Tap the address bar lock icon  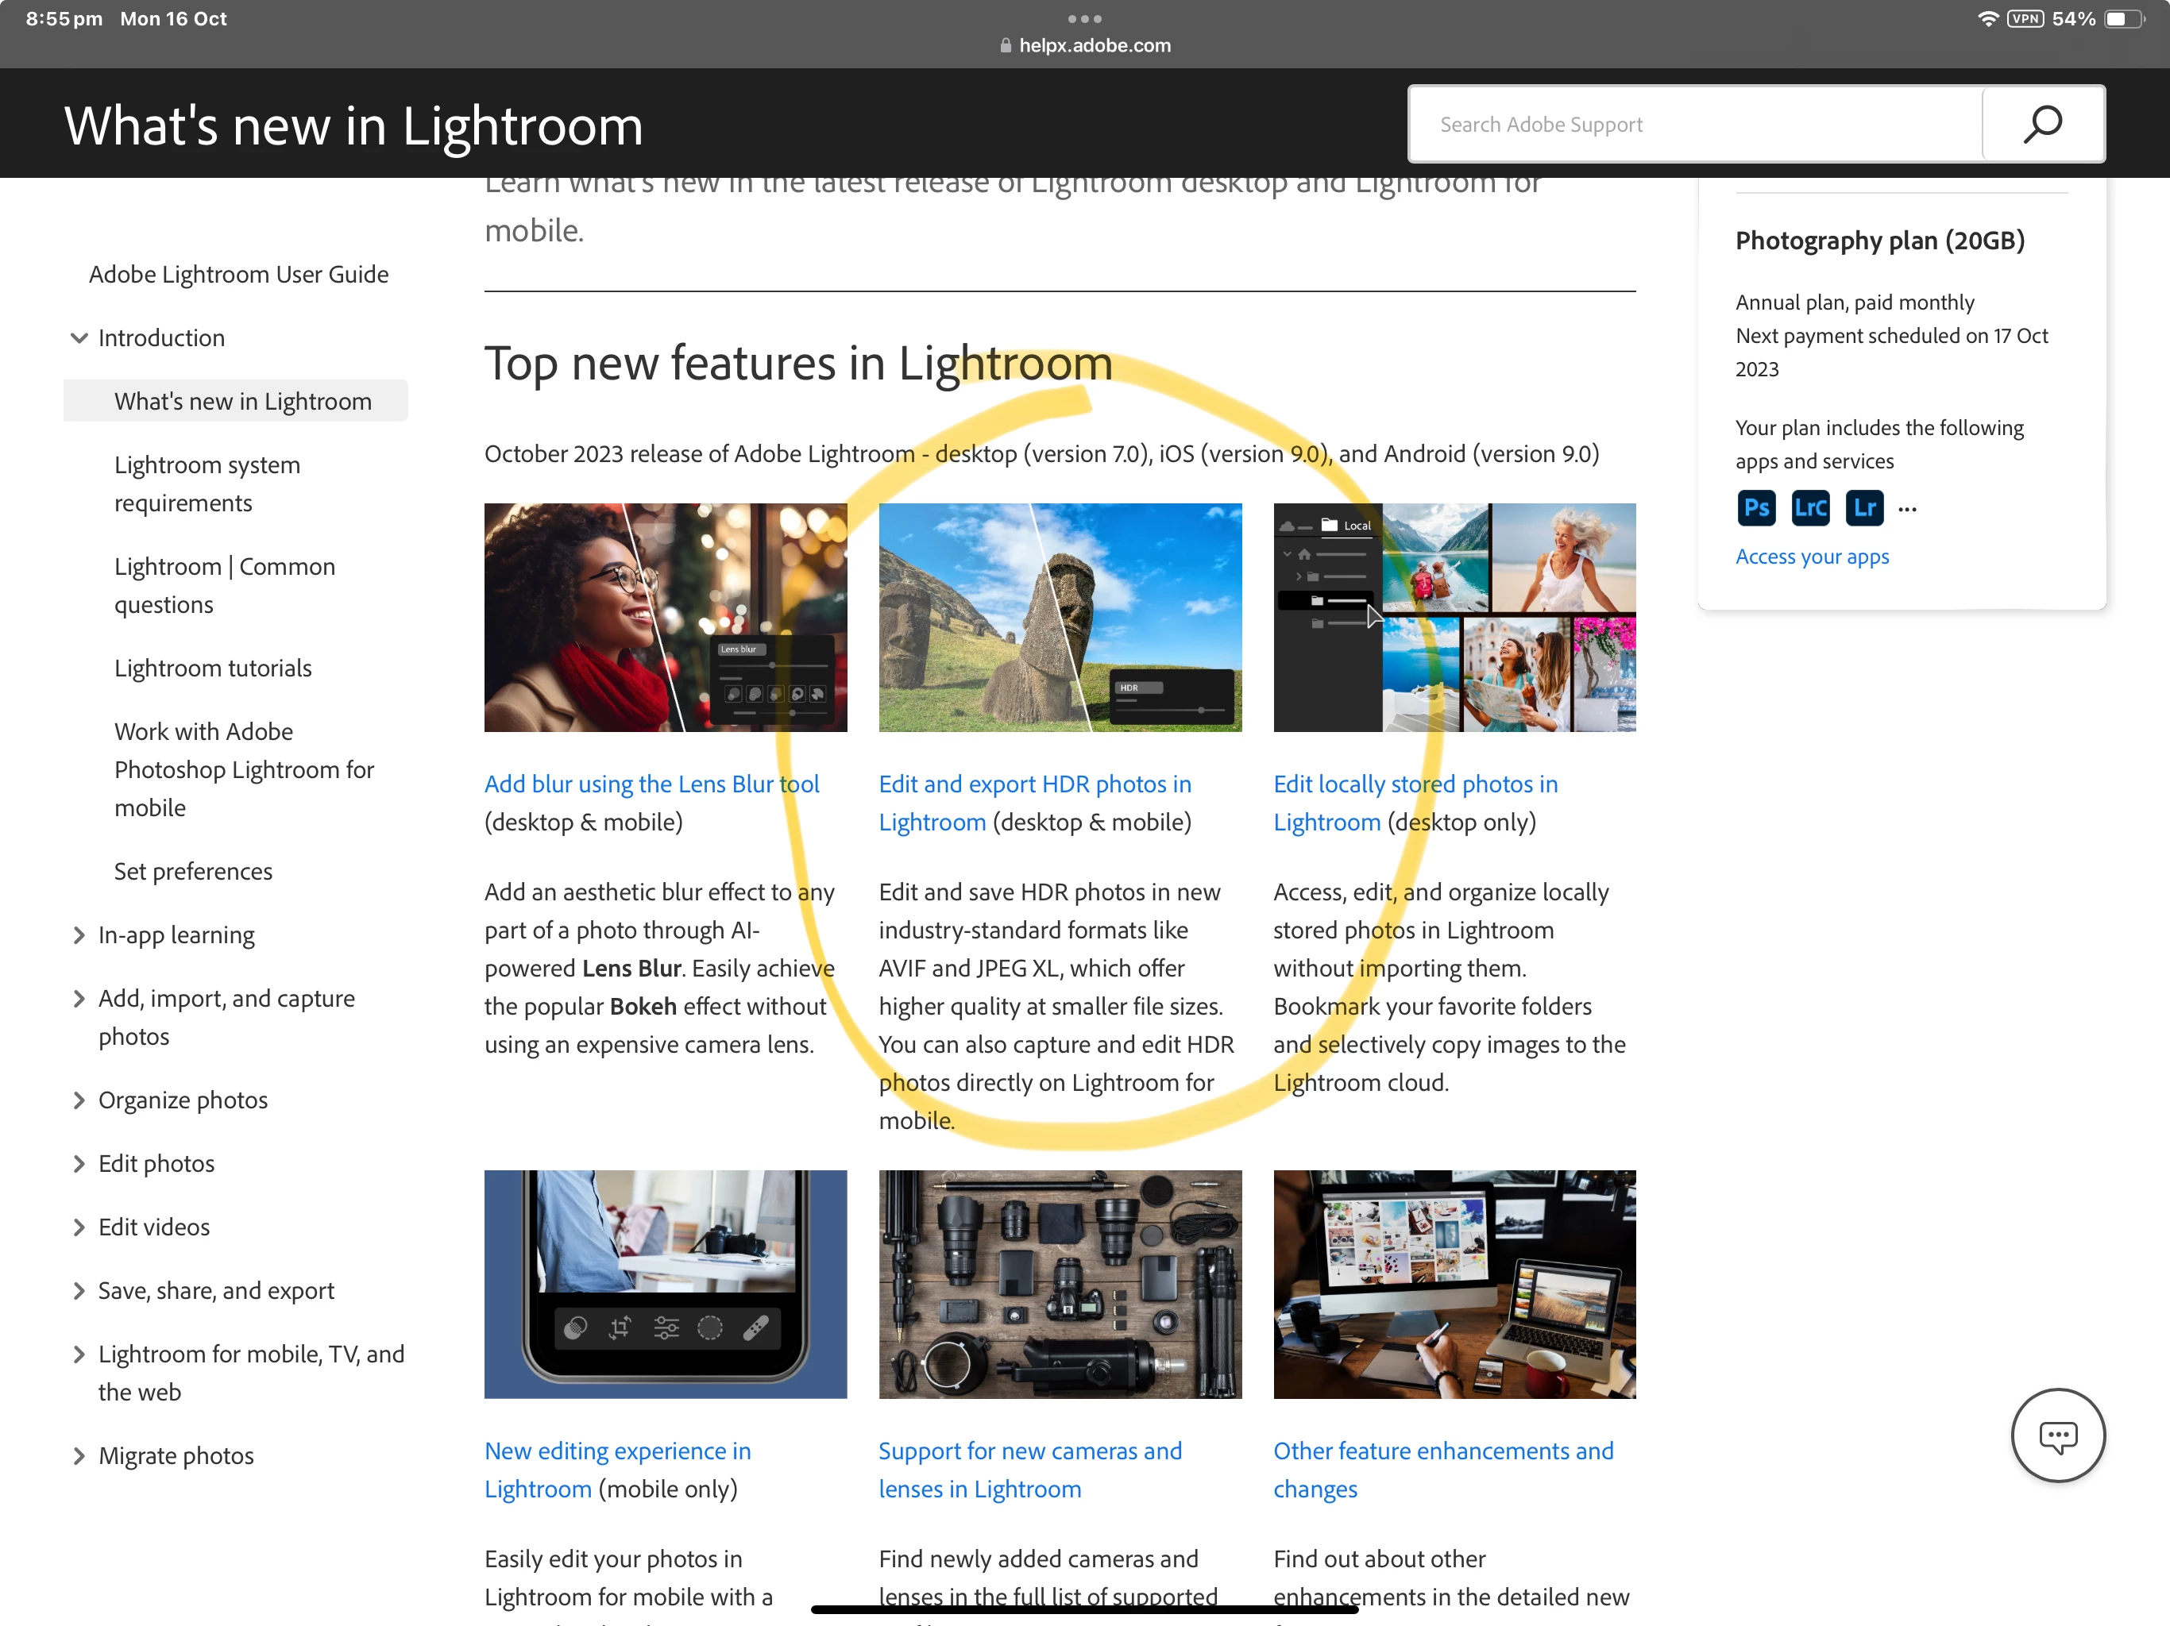coord(1006,45)
